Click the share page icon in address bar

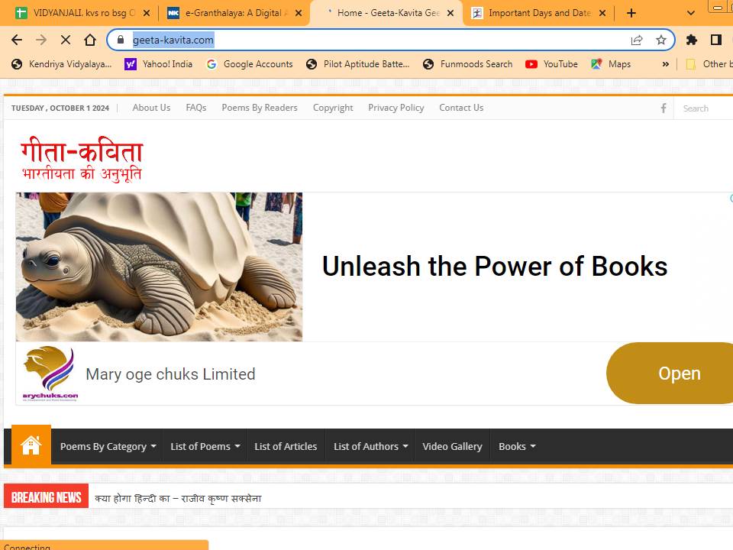tap(636, 40)
